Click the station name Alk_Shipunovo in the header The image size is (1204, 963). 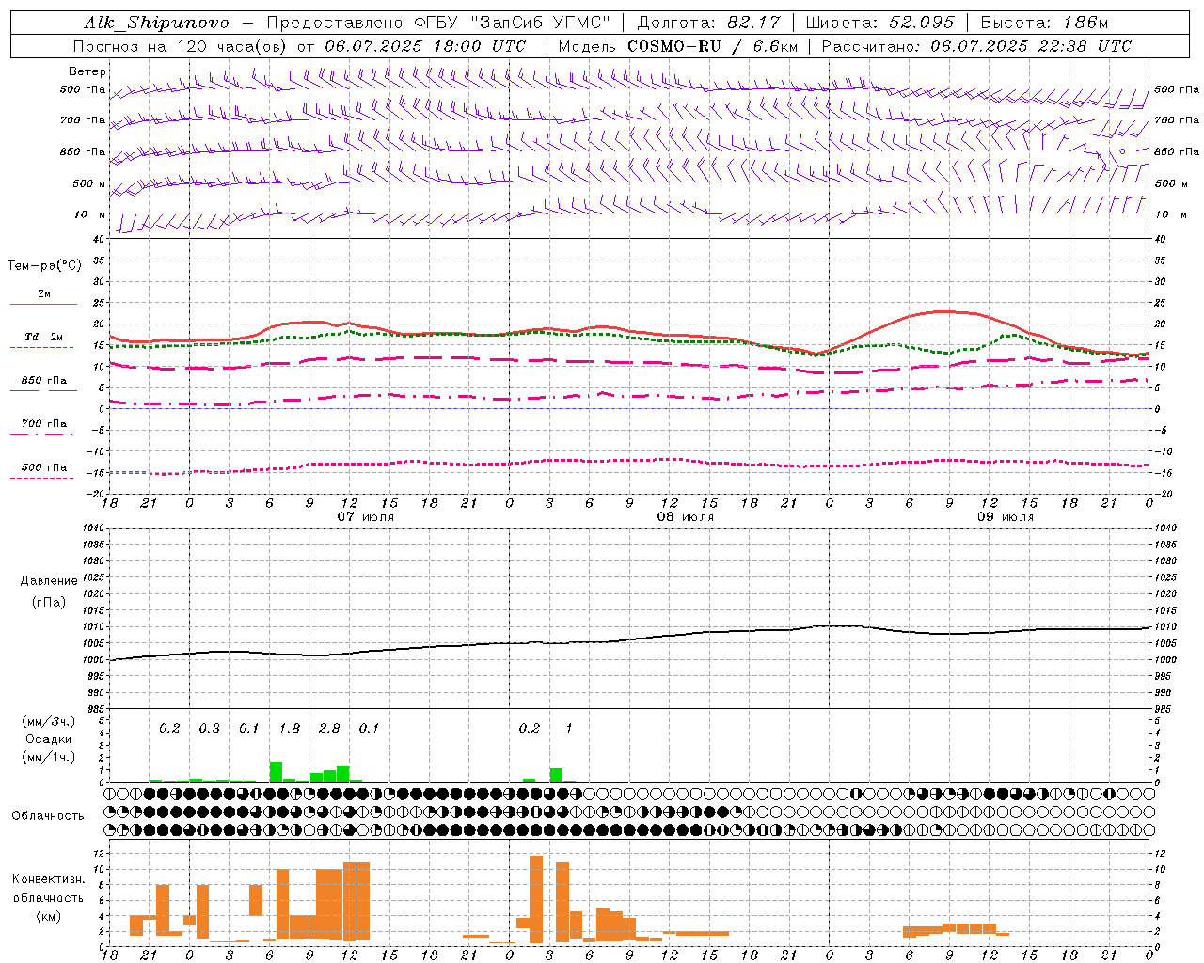pos(156,23)
